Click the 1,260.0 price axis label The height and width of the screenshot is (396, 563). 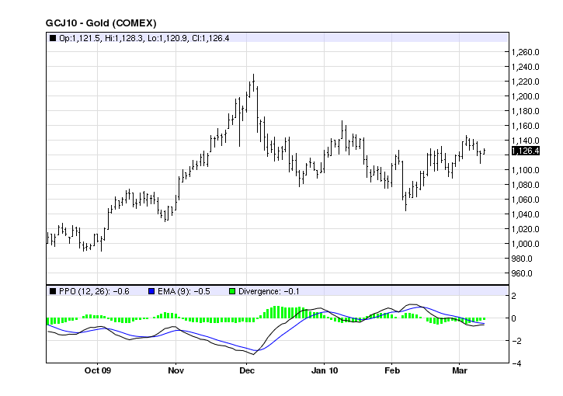pos(525,53)
